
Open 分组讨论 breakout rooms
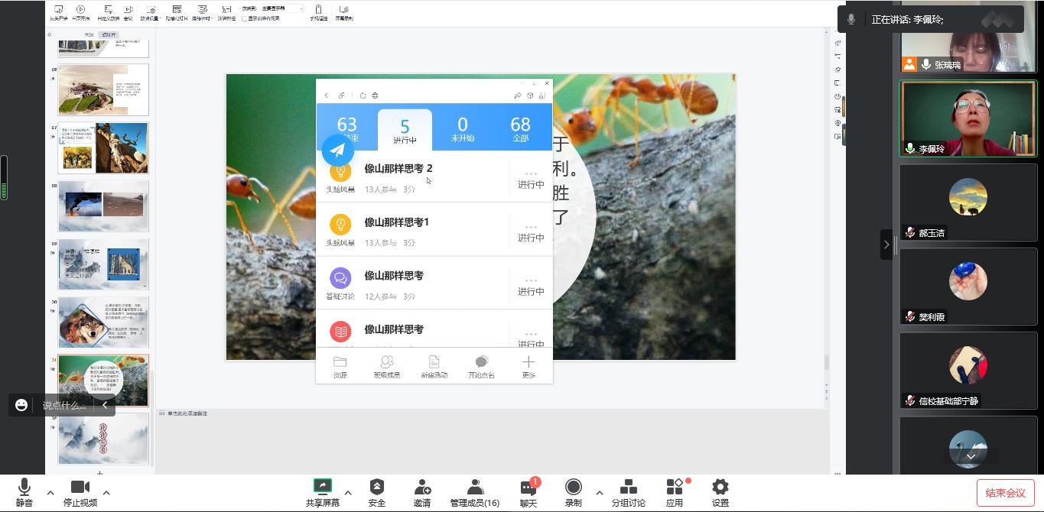628,493
